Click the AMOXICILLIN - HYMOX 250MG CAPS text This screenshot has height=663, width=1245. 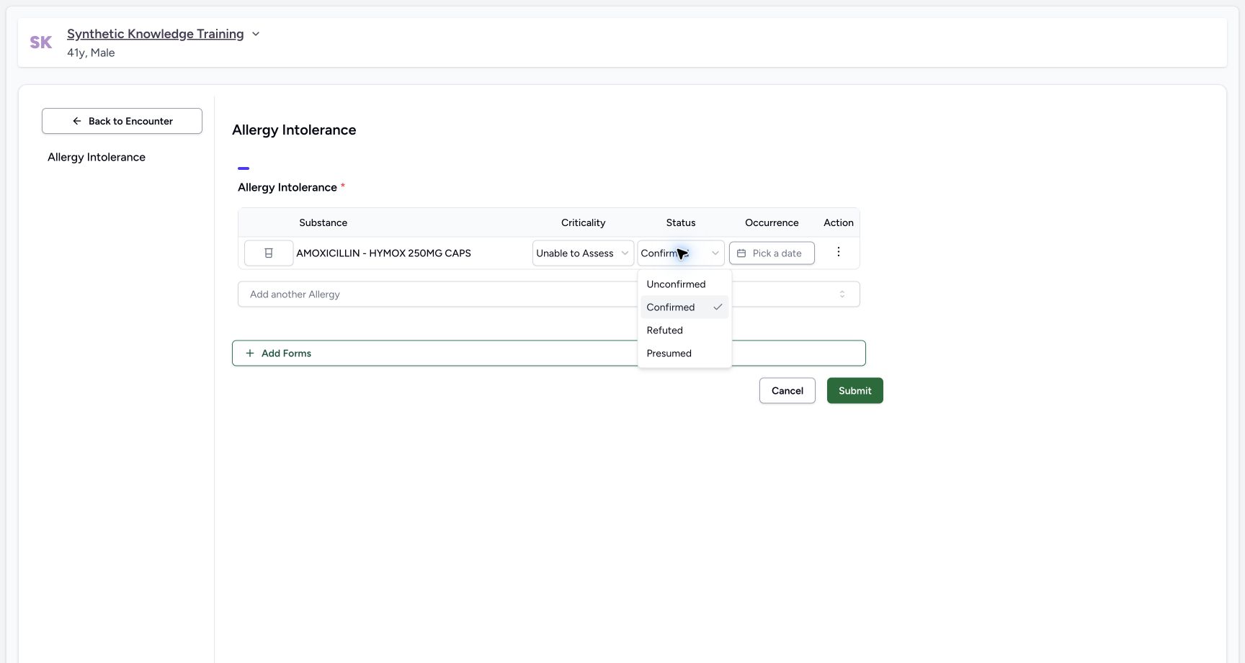383,253
